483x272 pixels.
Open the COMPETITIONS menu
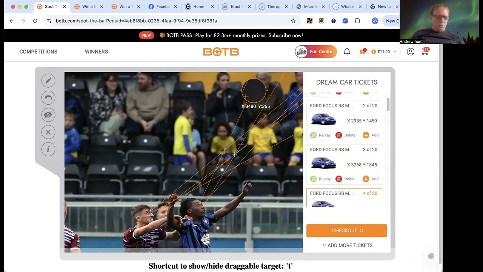[x=38, y=52]
